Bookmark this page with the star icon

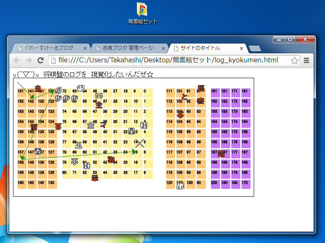tap(294, 61)
